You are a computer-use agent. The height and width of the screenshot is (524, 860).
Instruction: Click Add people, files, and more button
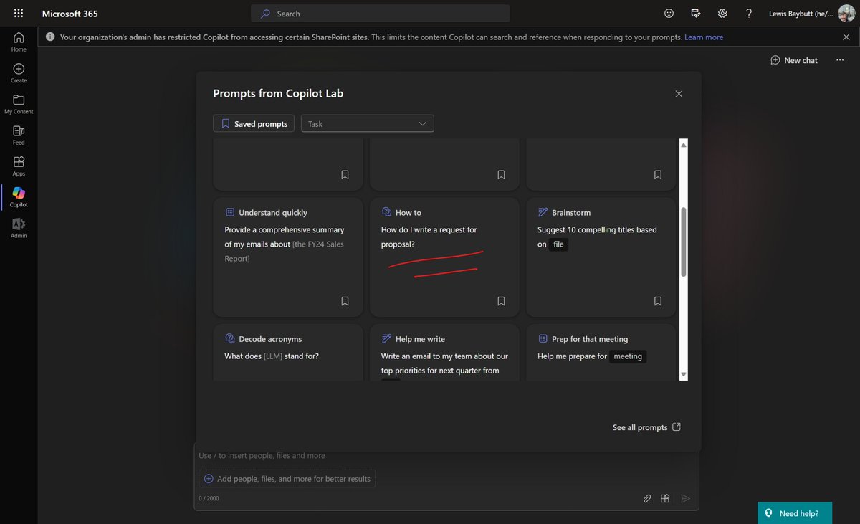[287, 478]
